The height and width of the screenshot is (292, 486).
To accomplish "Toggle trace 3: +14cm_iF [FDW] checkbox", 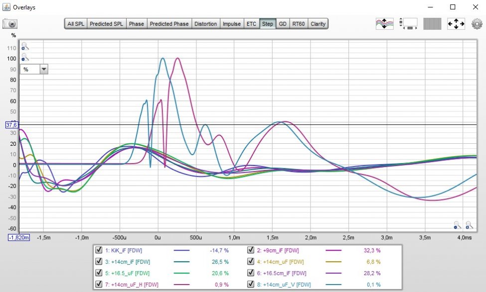I will click(x=99, y=261).
